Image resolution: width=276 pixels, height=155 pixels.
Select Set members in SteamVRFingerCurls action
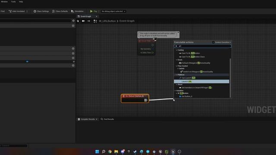click(197, 87)
